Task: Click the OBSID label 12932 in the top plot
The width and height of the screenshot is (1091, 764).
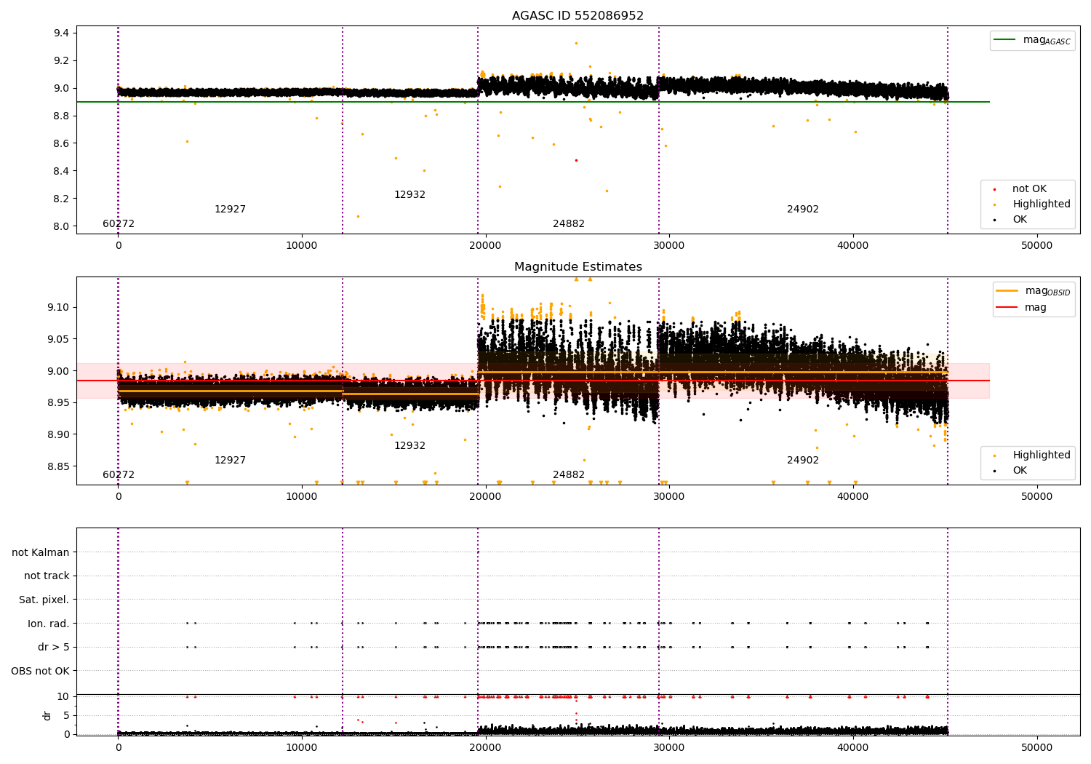Action: pos(409,195)
